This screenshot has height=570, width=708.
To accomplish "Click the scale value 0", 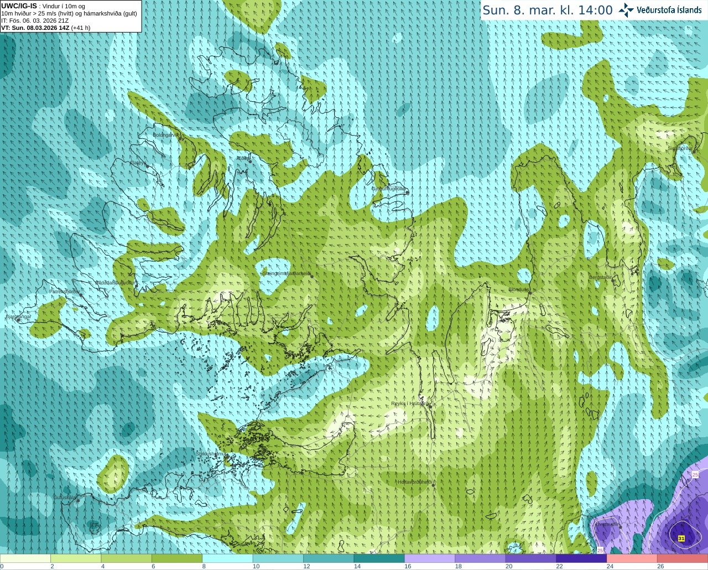I will 2,567.
